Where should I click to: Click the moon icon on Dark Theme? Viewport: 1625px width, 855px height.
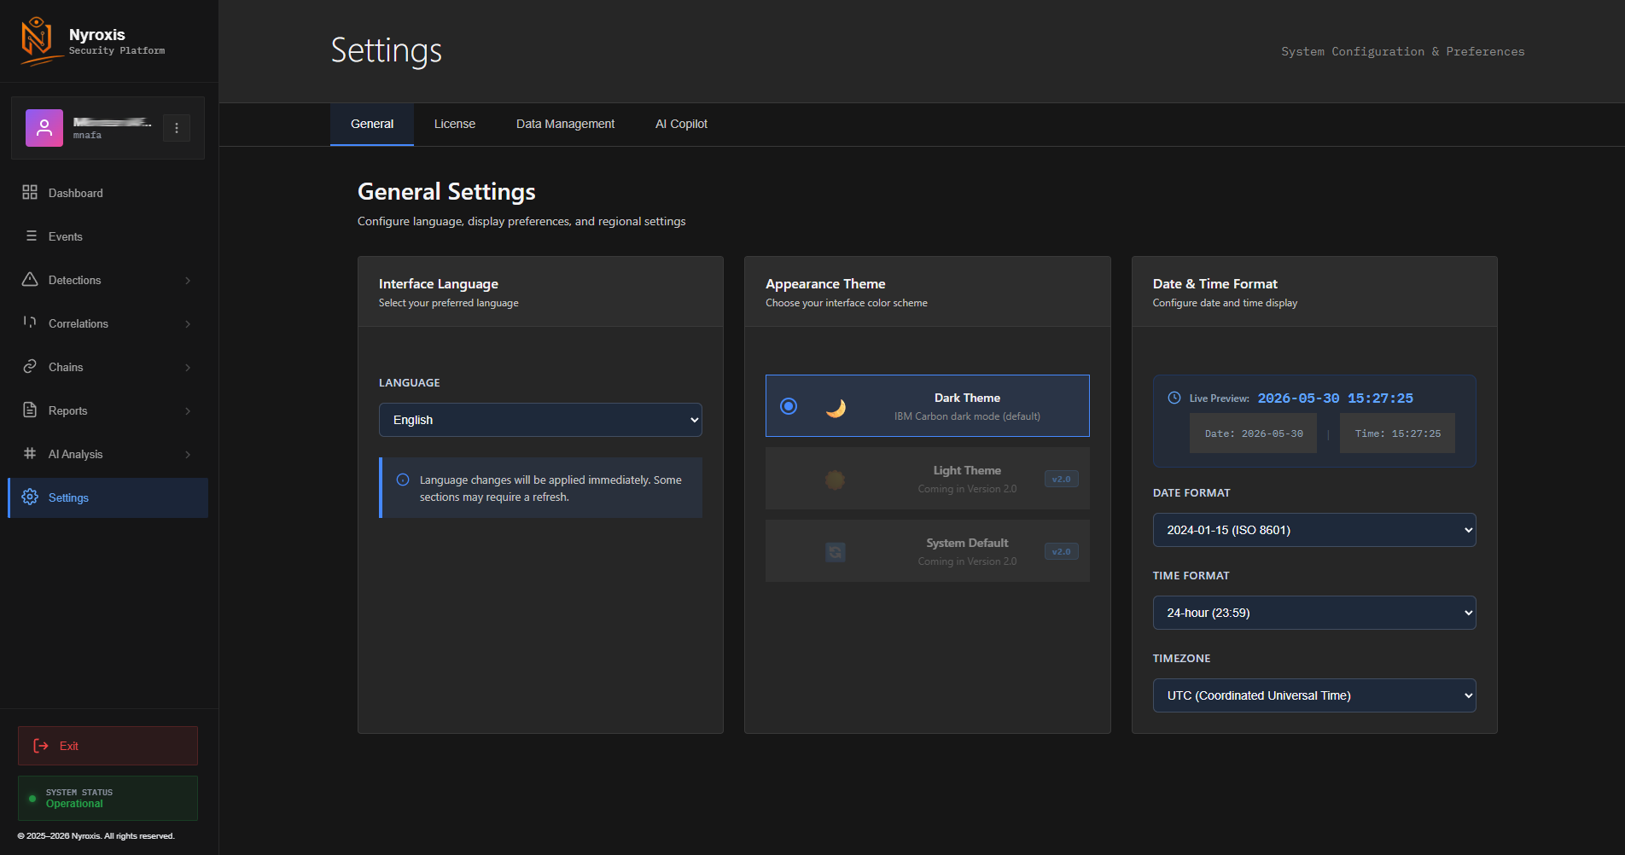pos(836,407)
